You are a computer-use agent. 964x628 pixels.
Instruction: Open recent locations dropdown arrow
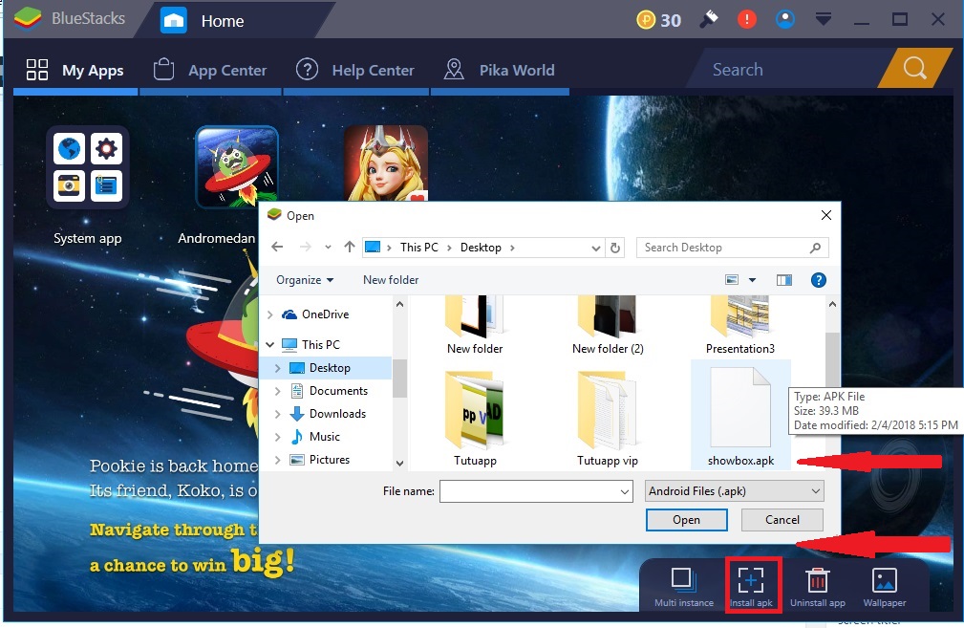pyautogui.click(x=329, y=248)
